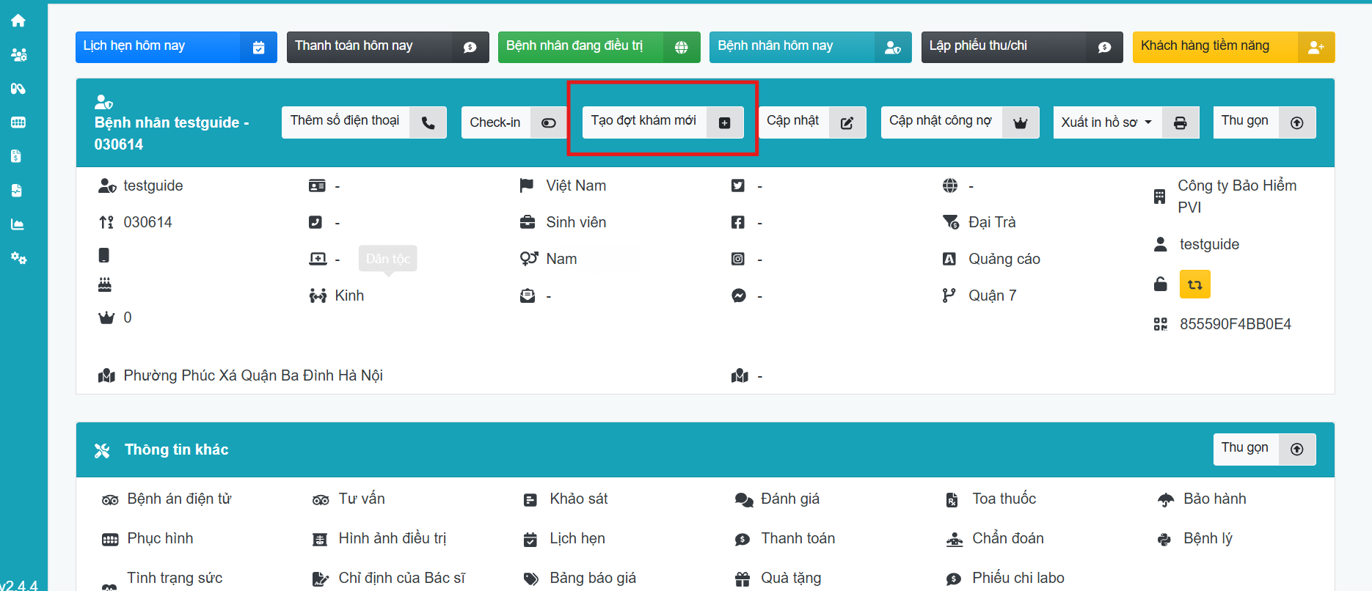Screen dimensions: 1372x591
Task: Click the crown icon for Cập nhật công nợ
Action: tap(1020, 123)
